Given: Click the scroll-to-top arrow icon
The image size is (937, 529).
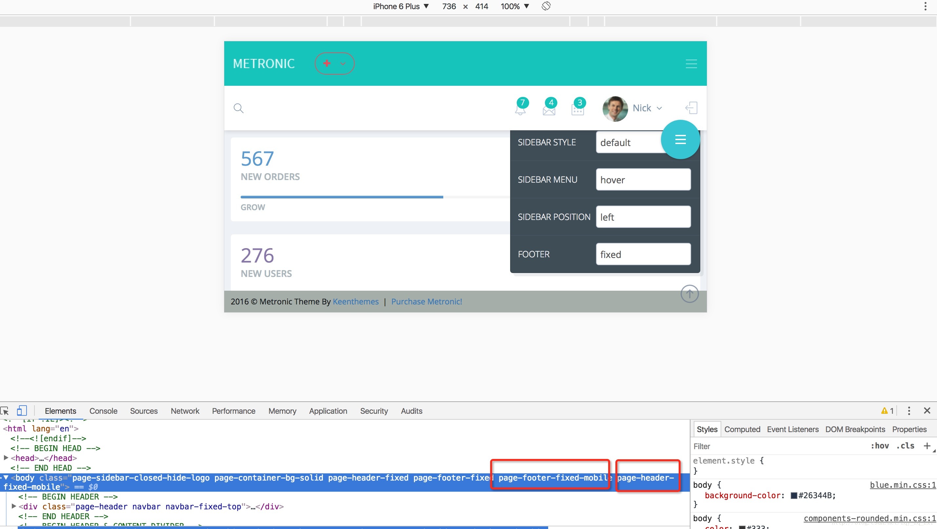Looking at the screenshot, I should click(689, 294).
